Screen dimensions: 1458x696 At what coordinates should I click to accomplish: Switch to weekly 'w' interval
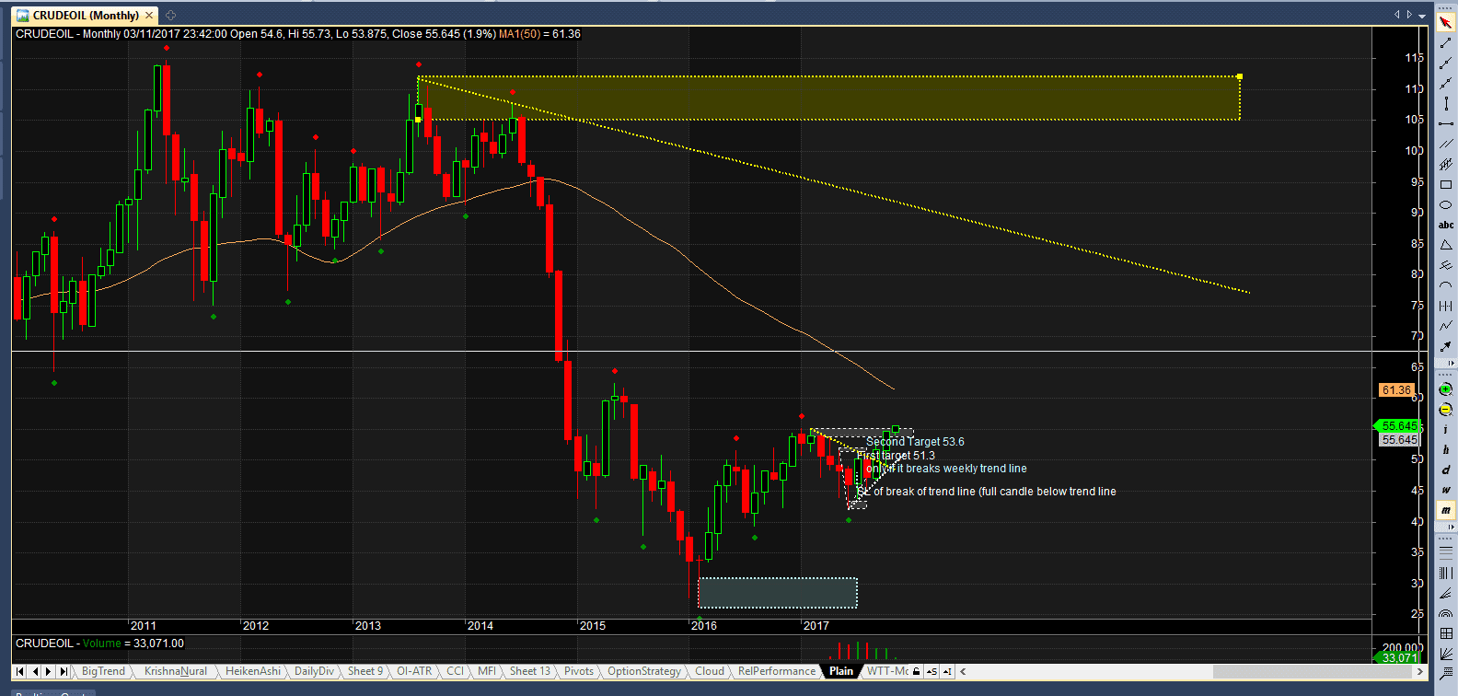coord(1445,490)
